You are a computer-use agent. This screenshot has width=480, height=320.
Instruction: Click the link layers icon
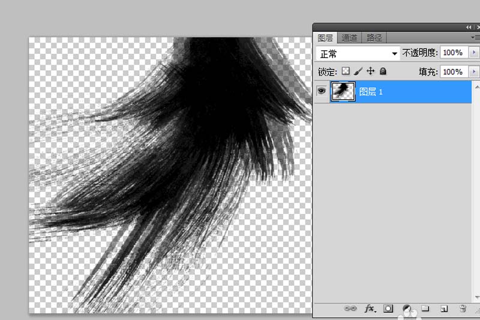[350, 309]
